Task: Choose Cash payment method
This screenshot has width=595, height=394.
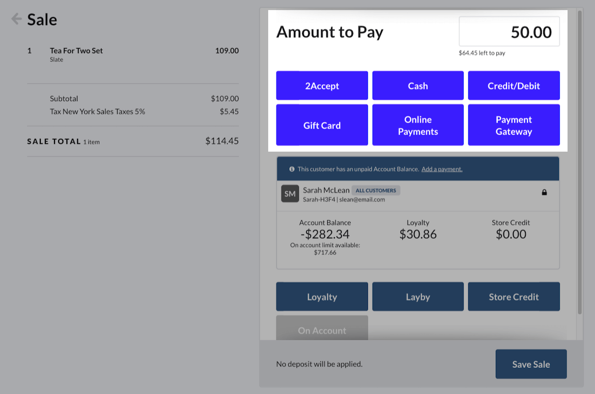Action: coord(418,86)
